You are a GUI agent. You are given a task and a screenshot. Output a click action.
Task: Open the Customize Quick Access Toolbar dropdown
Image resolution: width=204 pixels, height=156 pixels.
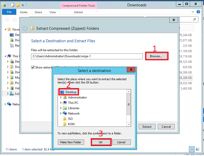tap(23, 5)
